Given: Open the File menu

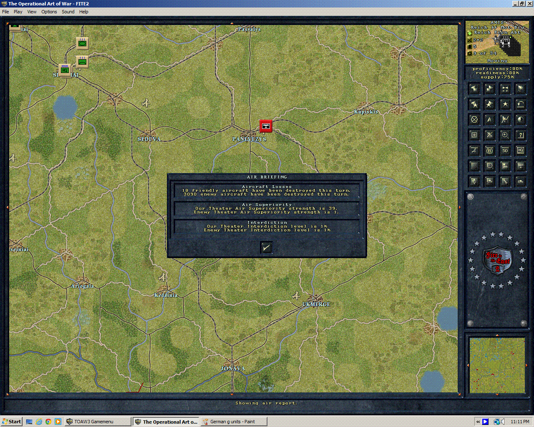Looking at the screenshot, I should (5, 12).
